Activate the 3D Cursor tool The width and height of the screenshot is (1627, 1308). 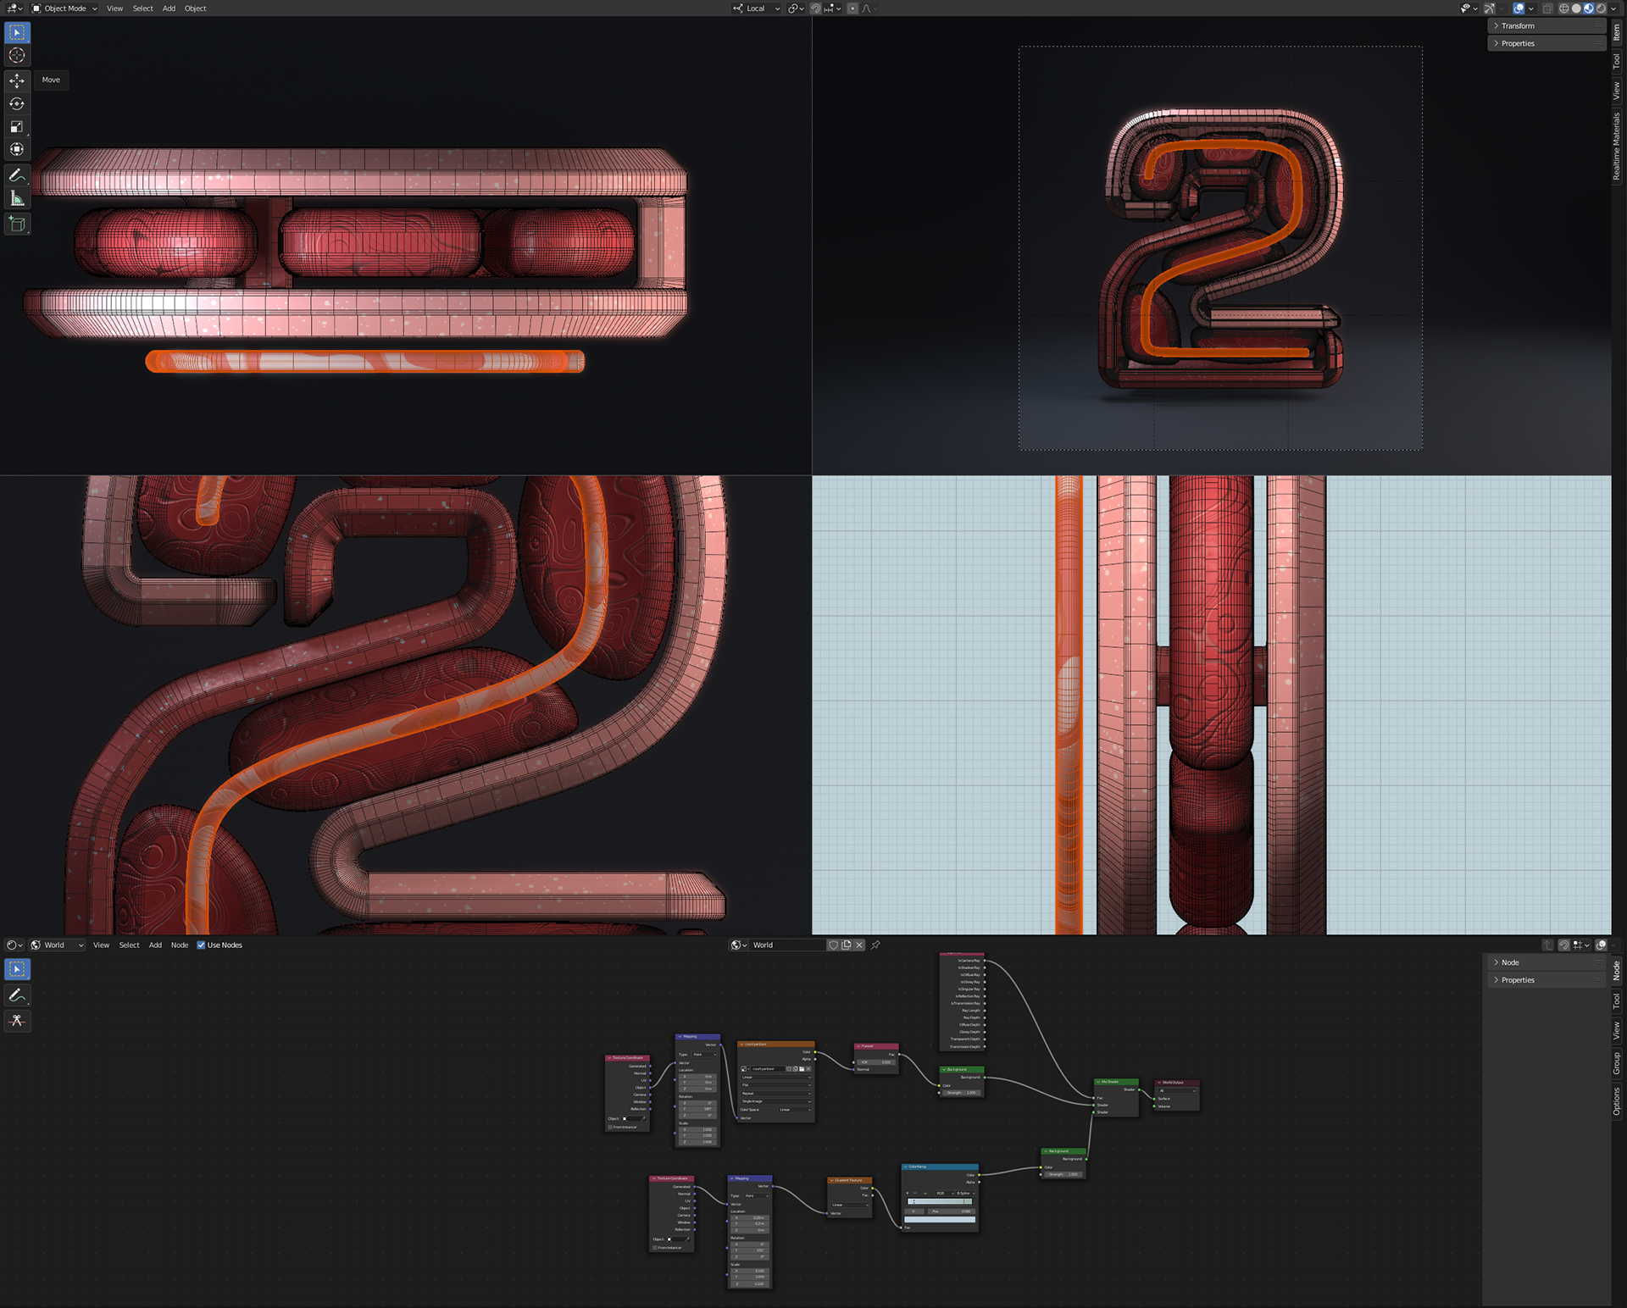pyautogui.click(x=17, y=56)
